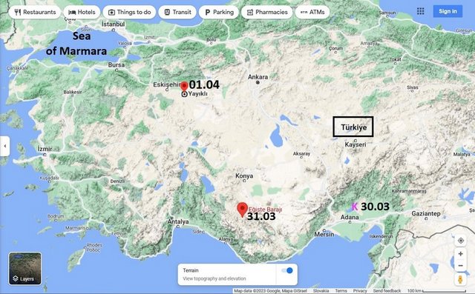Click the Street View Pegman icon

click(460, 279)
